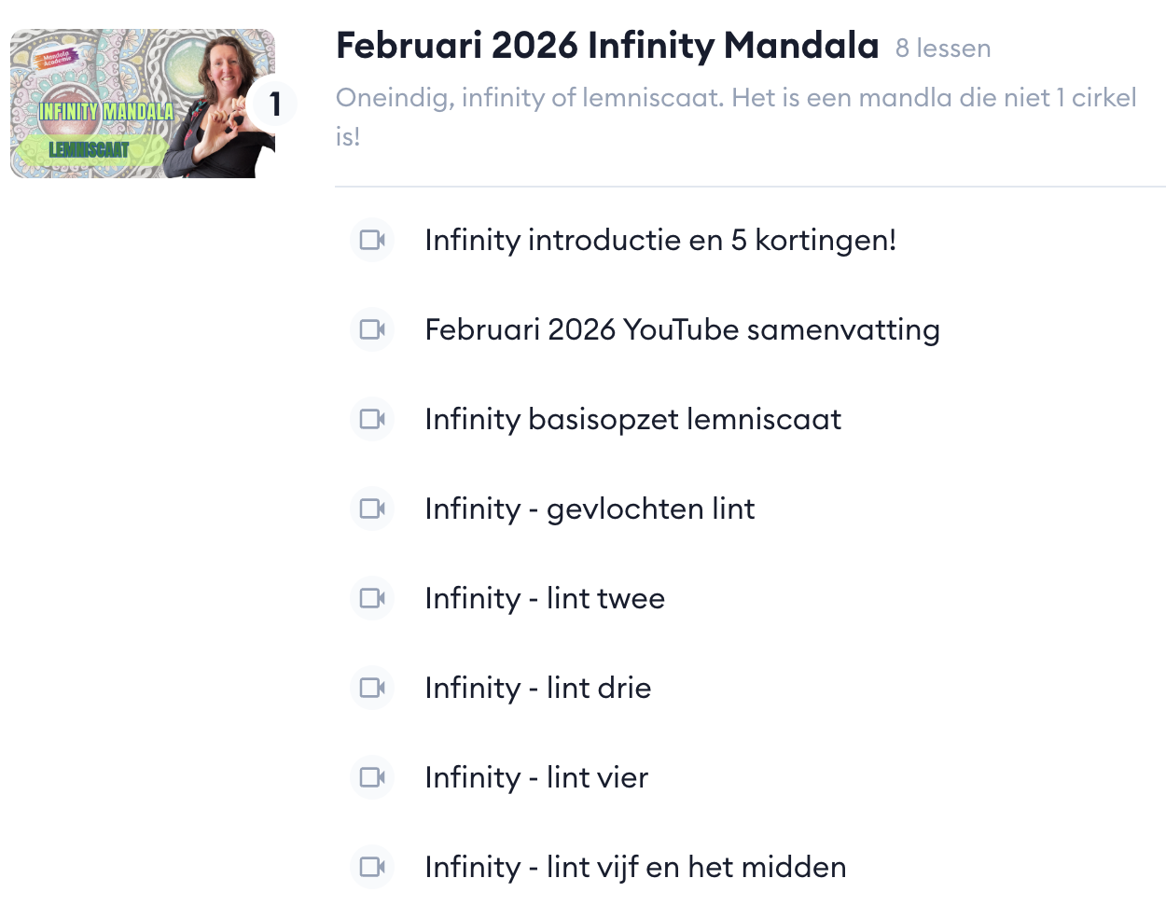Click video icon beside Infinity introductie lesson
Image resolution: width=1166 pixels, height=920 pixels.
tap(372, 240)
